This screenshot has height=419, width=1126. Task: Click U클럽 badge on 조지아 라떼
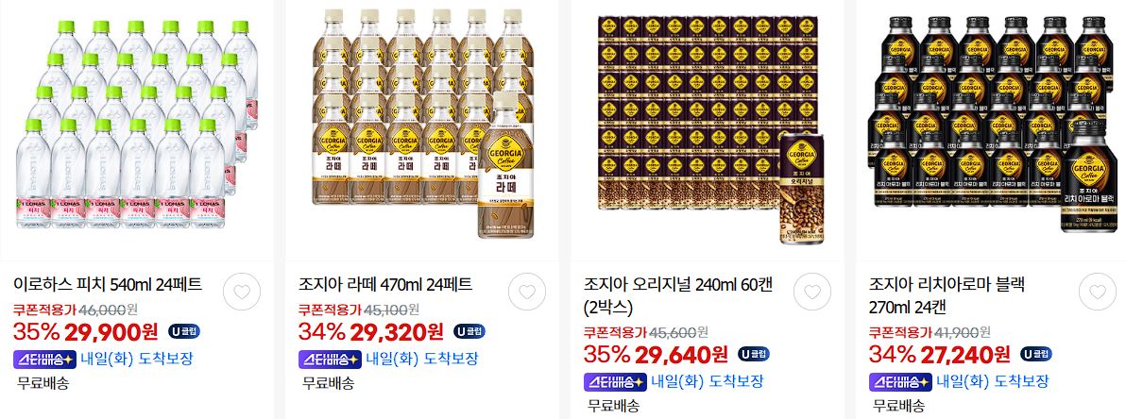coord(469,330)
